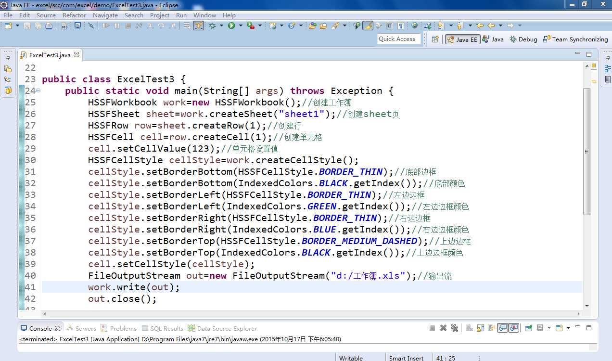The image size is (612, 361).
Task: Click the Run Last External Tool icon
Action: (x=250, y=26)
